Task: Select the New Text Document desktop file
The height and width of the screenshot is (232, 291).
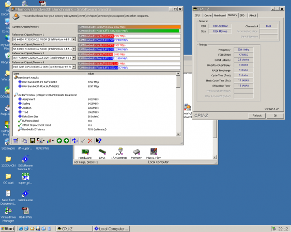Action: (x=8, y=197)
